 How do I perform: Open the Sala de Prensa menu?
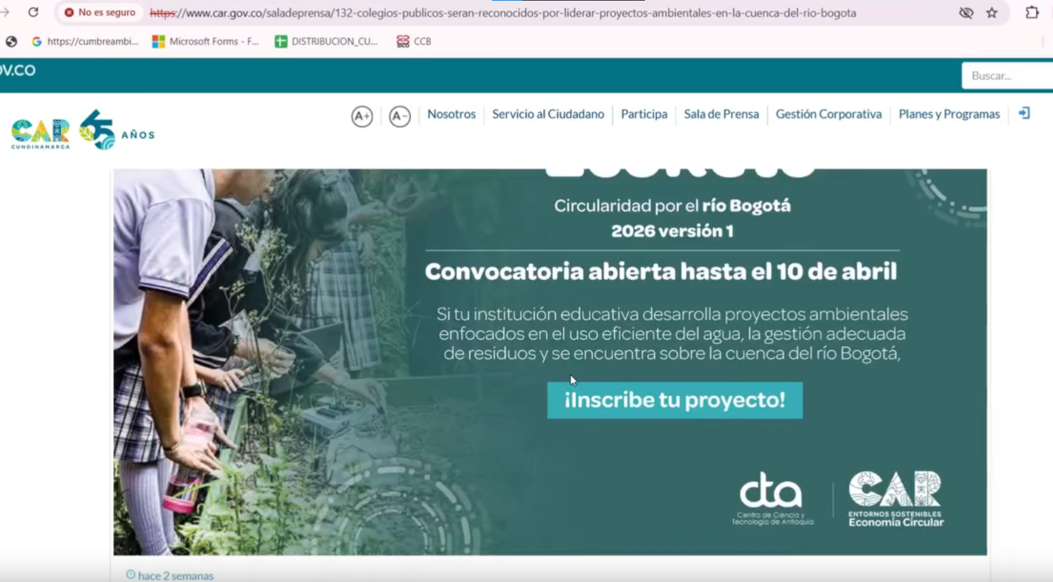(721, 114)
